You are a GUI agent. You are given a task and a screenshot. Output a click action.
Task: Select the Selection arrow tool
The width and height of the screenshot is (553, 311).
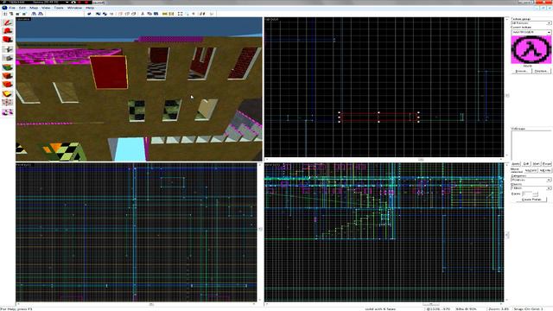[8, 22]
